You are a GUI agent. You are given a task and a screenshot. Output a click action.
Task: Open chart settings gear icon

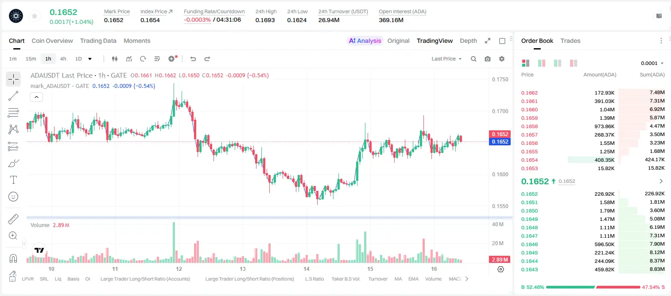502,59
